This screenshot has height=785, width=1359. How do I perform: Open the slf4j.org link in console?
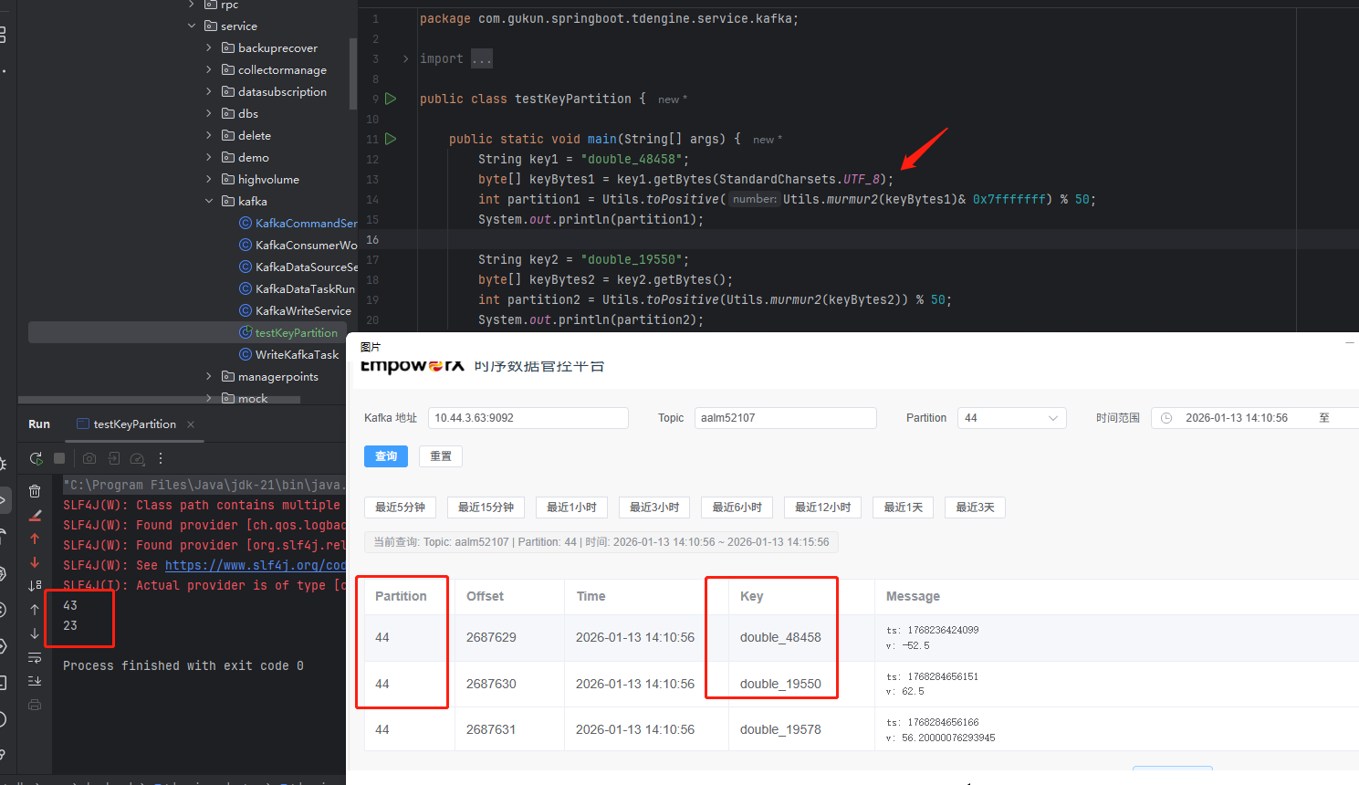pos(256,565)
